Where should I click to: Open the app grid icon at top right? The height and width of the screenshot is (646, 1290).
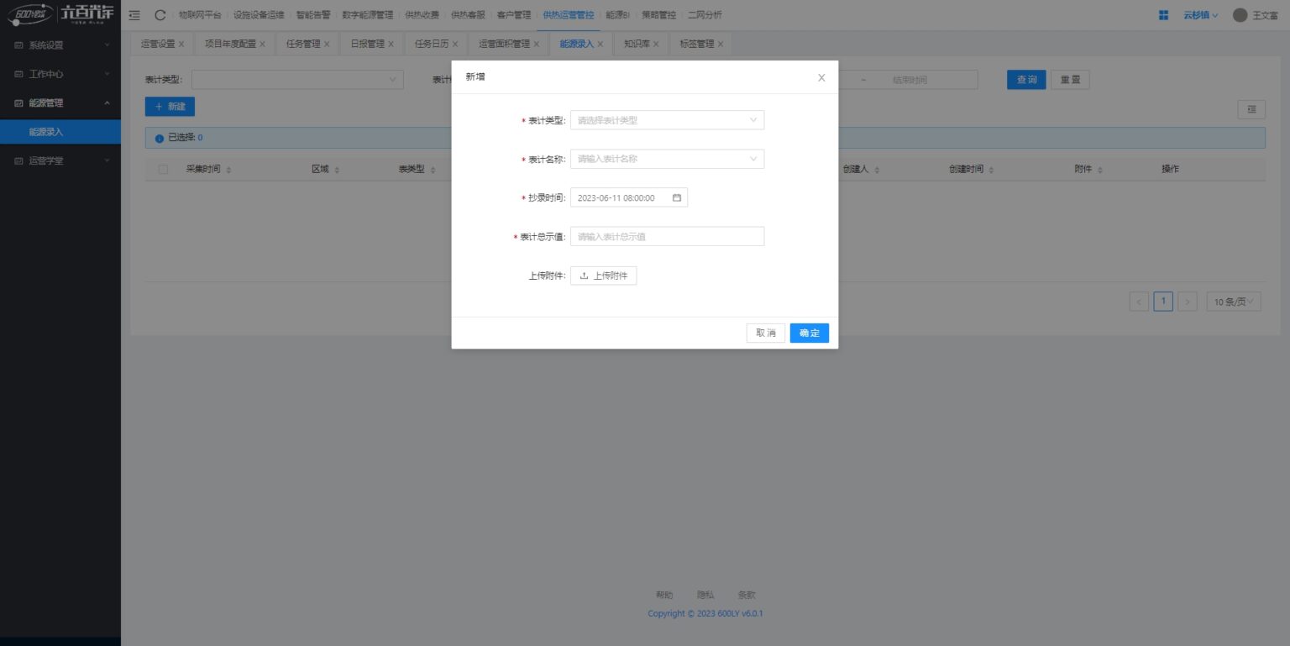pos(1163,15)
